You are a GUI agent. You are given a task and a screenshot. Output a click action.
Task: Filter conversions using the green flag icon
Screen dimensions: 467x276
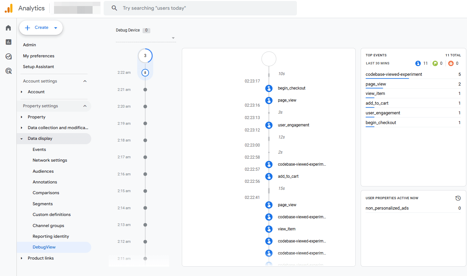[x=435, y=63]
